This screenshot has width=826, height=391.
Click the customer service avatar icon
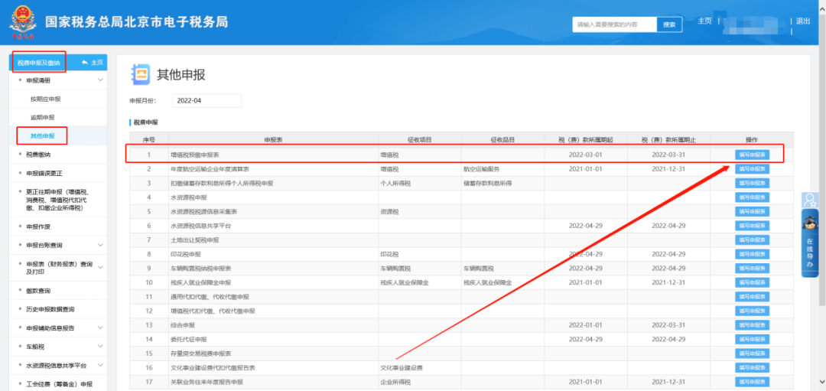(809, 200)
